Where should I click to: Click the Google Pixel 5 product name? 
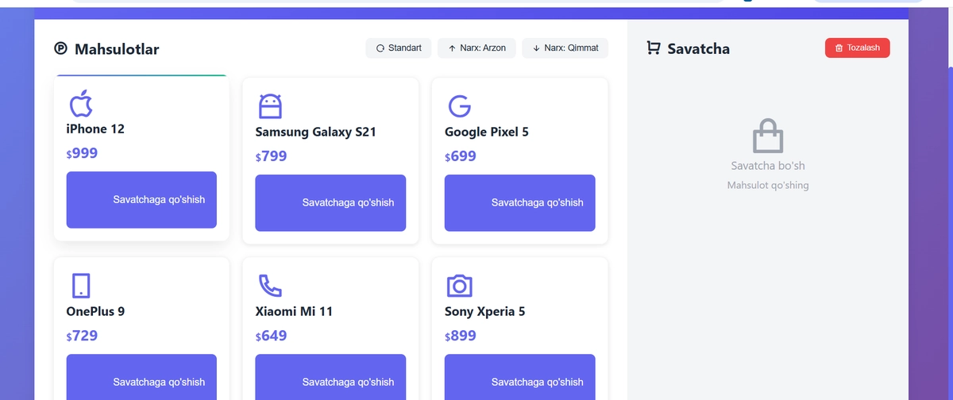486,132
